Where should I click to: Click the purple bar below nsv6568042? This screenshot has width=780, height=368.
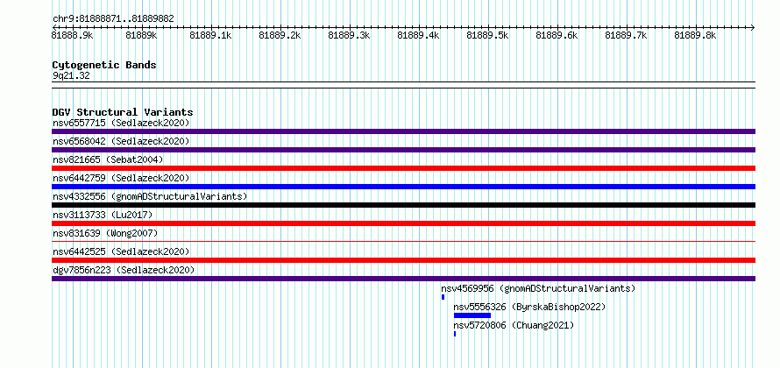tap(403, 150)
